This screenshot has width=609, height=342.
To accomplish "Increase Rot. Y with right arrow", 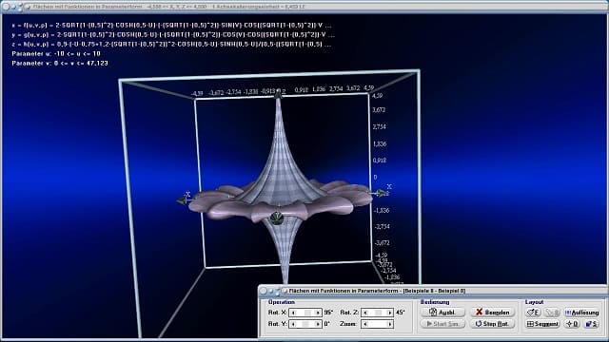I will pos(318,324).
